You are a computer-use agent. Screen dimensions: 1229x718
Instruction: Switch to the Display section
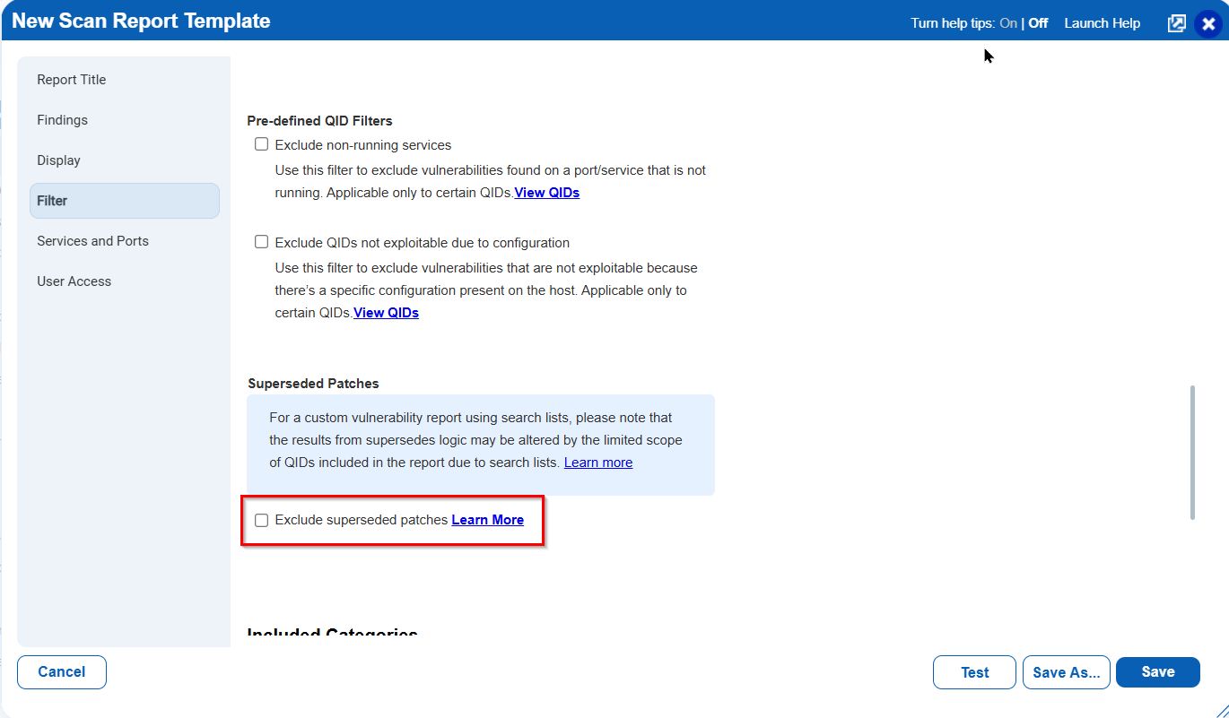tap(59, 160)
